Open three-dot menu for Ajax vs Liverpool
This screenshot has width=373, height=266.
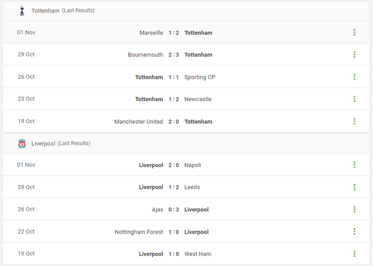tap(354, 209)
